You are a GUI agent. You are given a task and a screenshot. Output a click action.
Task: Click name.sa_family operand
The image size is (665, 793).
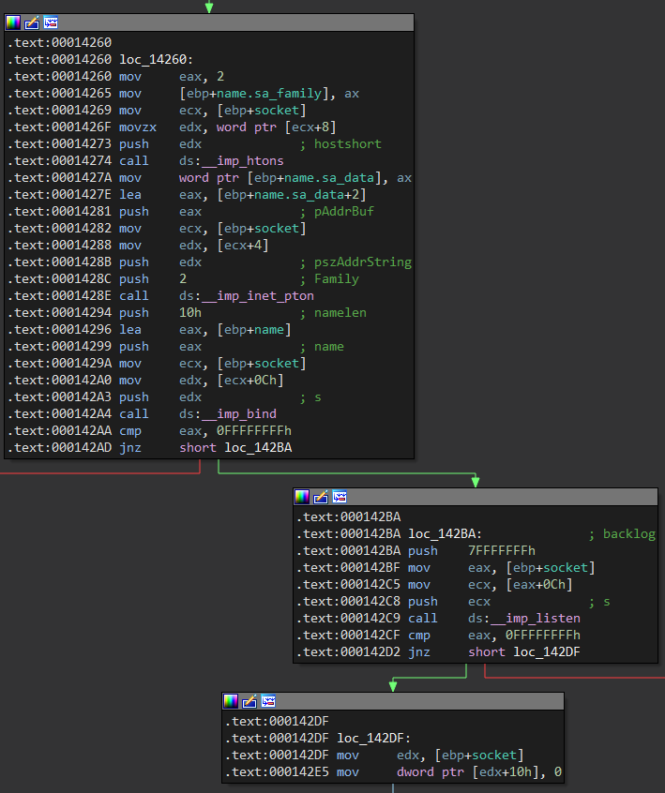click(269, 94)
